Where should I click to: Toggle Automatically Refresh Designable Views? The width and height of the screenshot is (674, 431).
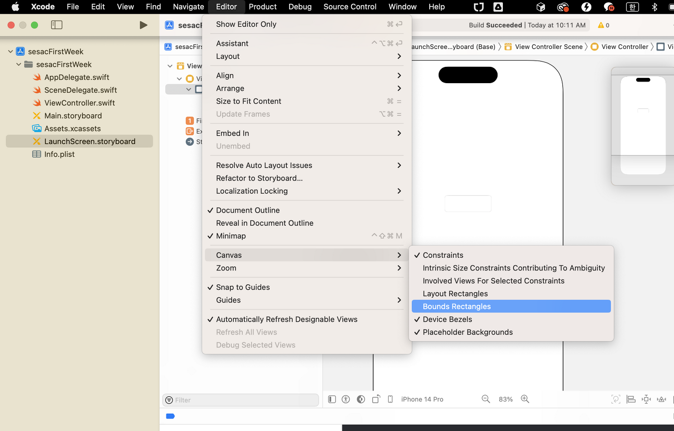[307, 319]
